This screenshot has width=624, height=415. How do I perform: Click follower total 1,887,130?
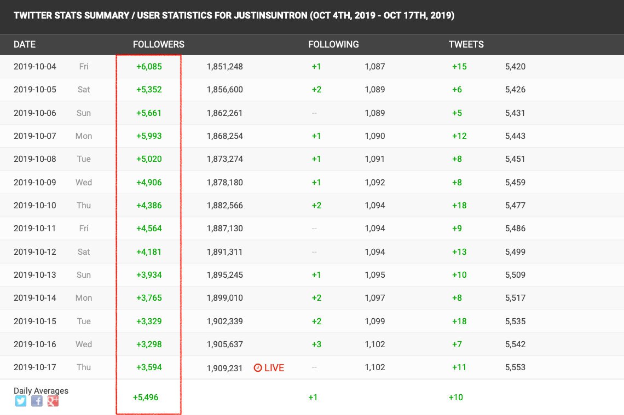[x=225, y=229]
